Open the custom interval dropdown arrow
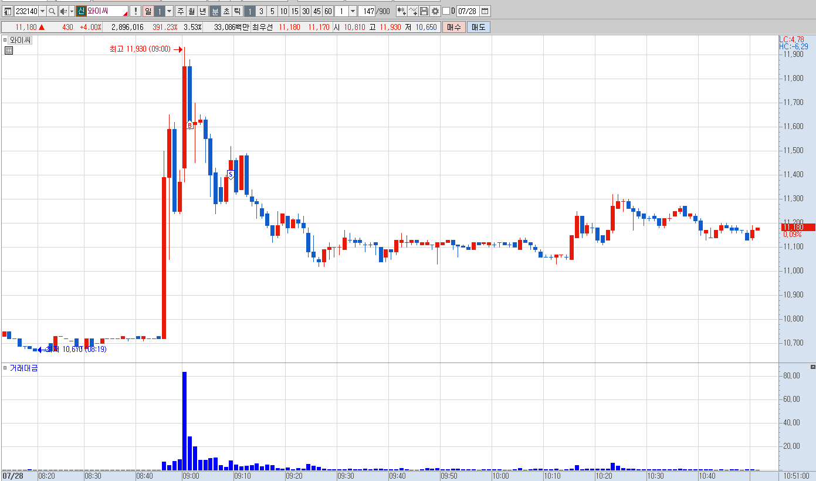Image resolution: width=816 pixels, height=481 pixels. point(353,11)
